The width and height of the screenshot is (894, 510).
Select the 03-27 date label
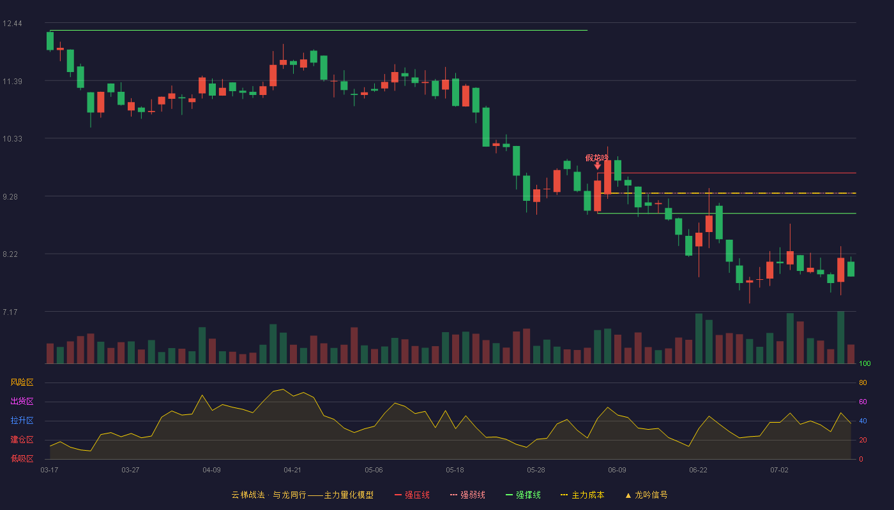[130, 470]
